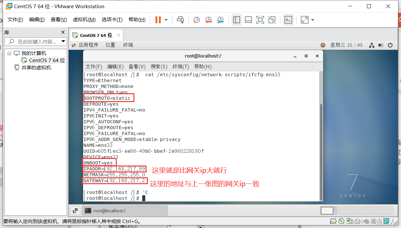Open the library search dropdown arrow

[x=63, y=42]
